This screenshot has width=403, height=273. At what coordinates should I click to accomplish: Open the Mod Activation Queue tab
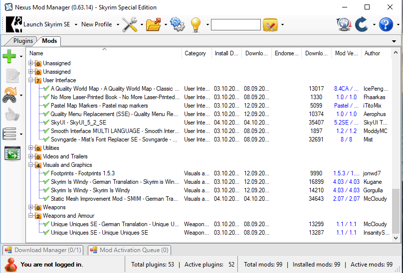(x=130, y=250)
